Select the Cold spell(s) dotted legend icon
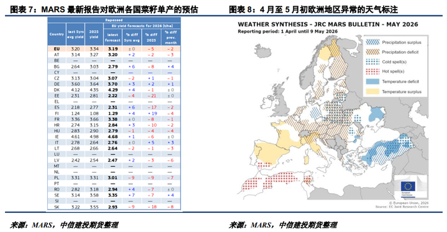This screenshot has height=232, width=447. (x=372, y=61)
